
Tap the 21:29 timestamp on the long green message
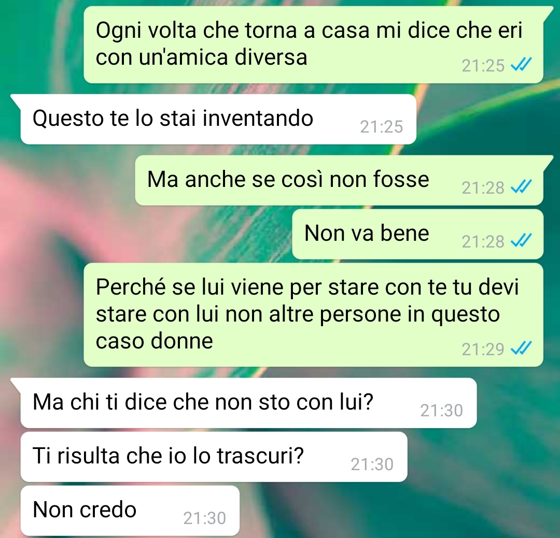[x=483, y=349]
